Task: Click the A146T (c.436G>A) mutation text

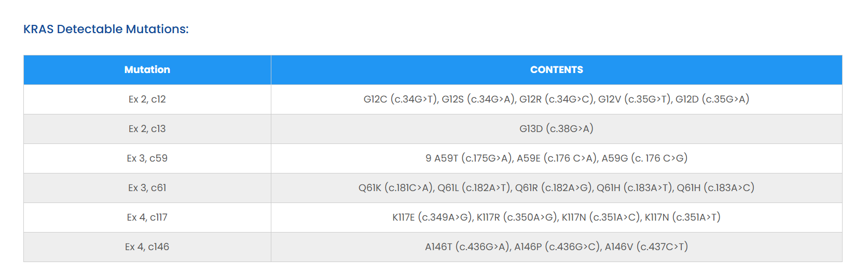Action: [467, 247]
